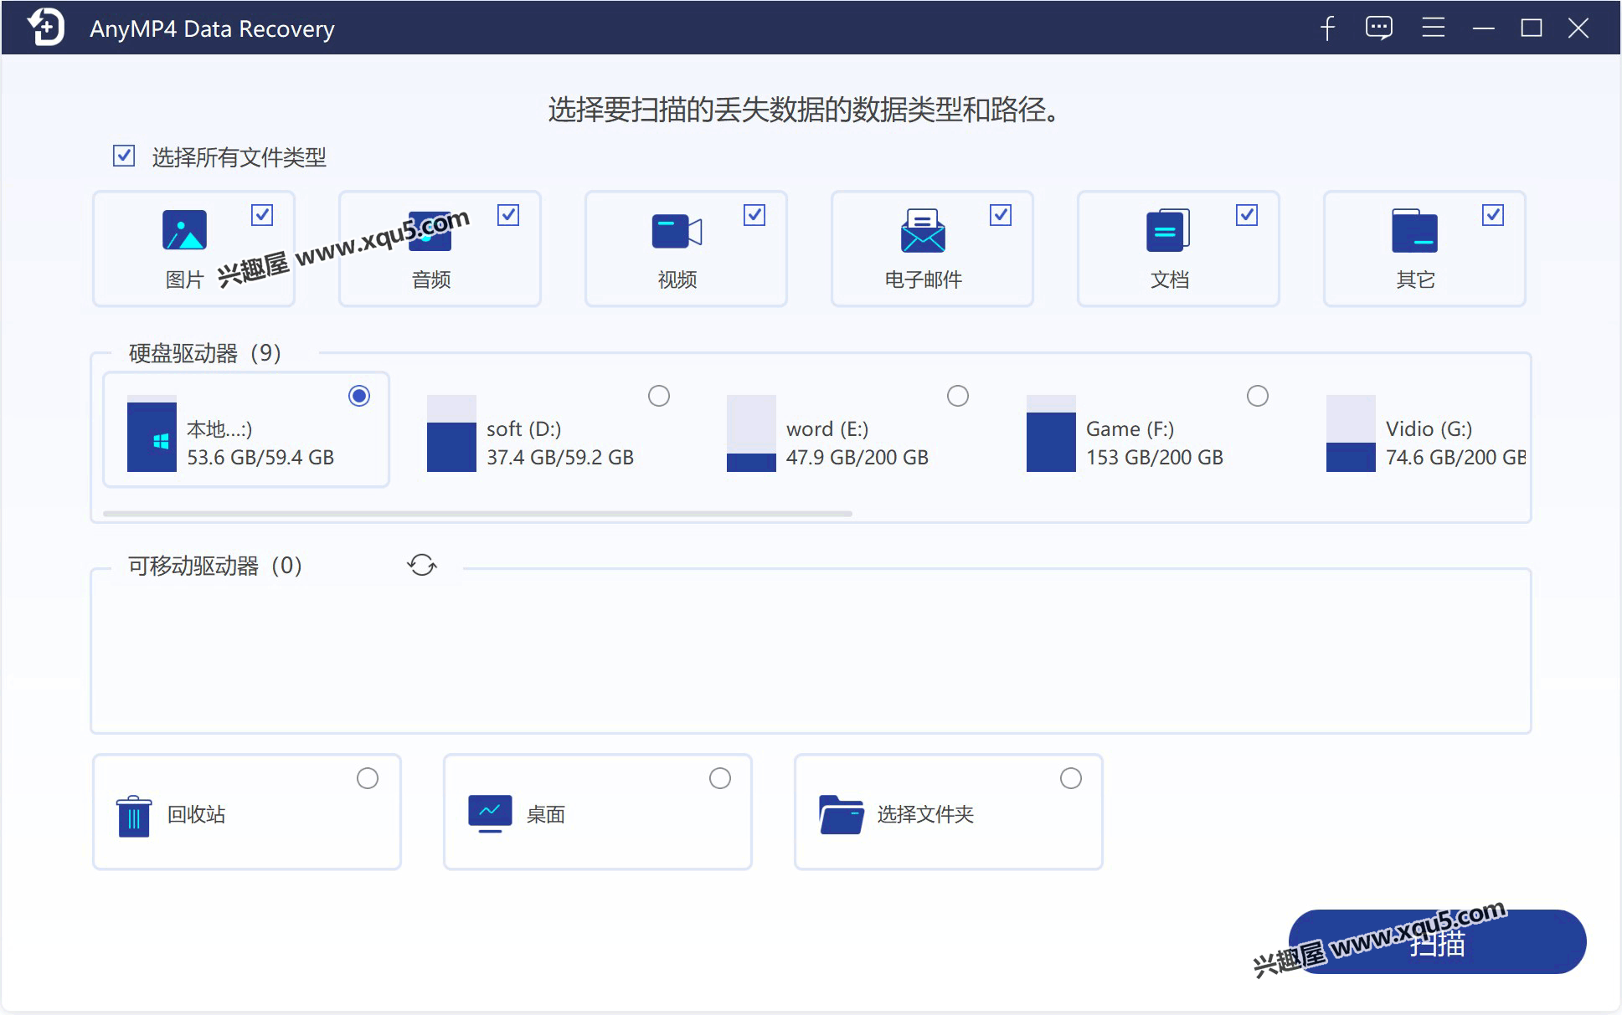Click the 图片 label text
This screenshot has width=1622, height=1015.
(185, 279)
